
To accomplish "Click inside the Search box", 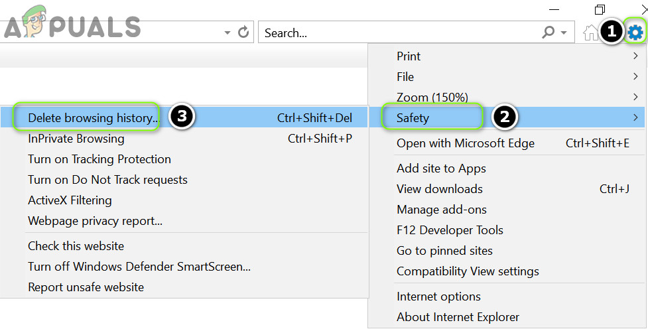I will point(398,33).
